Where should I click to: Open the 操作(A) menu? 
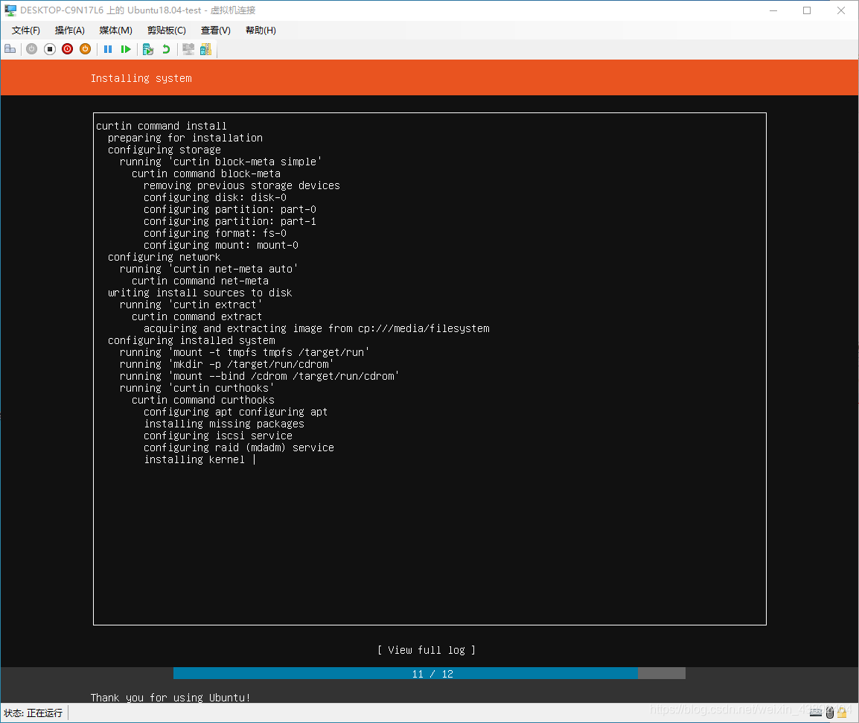[69, 31]
